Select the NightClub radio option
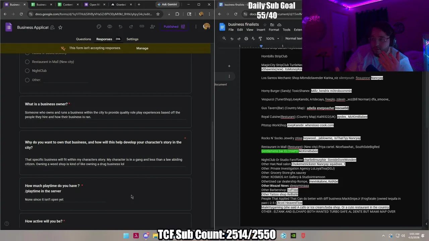The height and width of the screenshot is (241, 429). click(27, 71)
